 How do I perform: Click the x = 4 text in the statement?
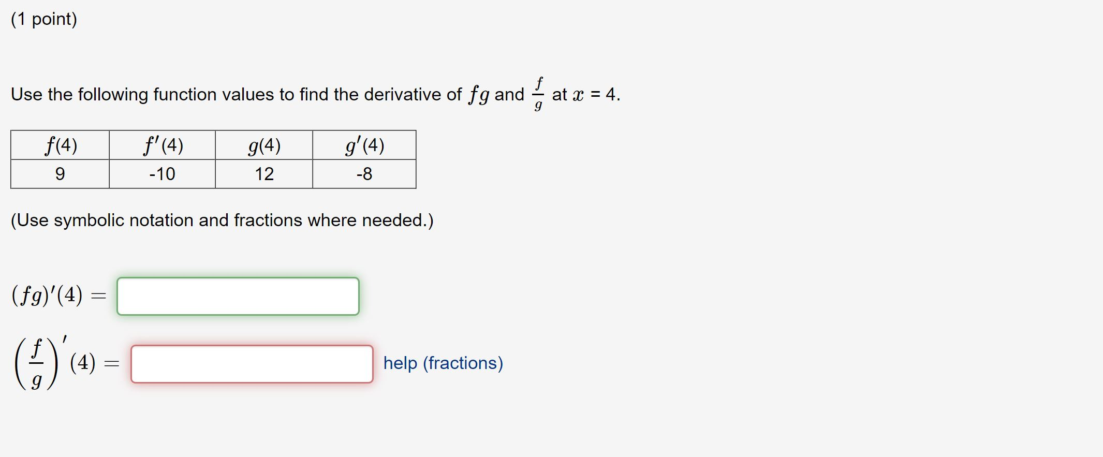point(594,95)
